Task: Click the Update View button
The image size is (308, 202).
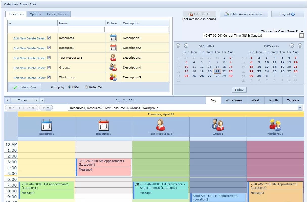Action: click(x=25, y=87)
